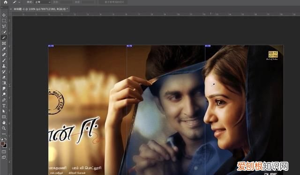Select the Eyedropper tool

[x=4, y=49]
